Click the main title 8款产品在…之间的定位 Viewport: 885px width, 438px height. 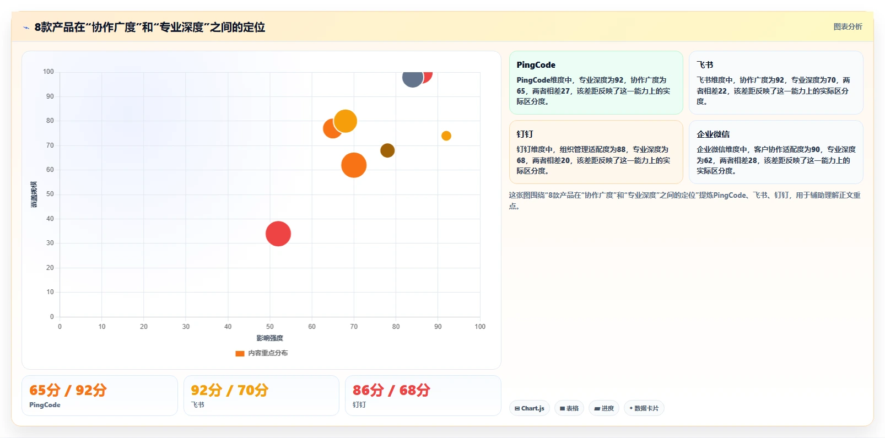pos(150,27)
